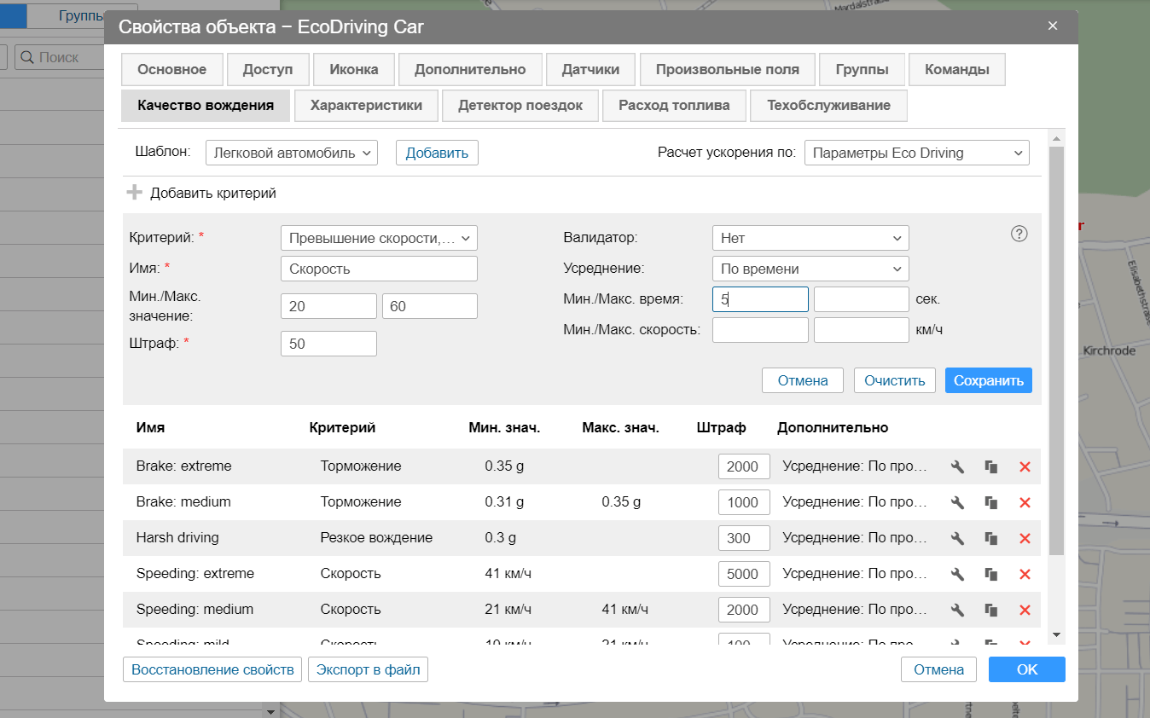Edit the Speeding: extreme criterion wrench icon
The height and width of the screenshot is (718, 1150).
[957, 574]
